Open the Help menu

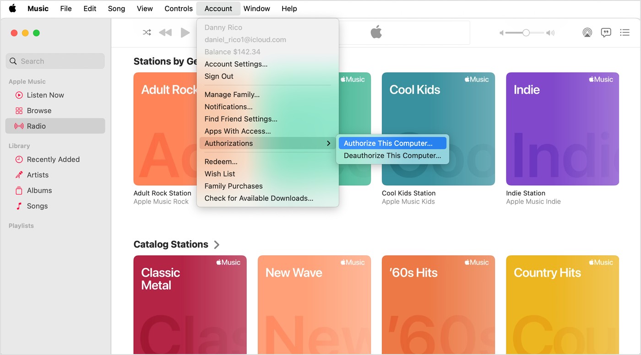click(x=289, y=8)
